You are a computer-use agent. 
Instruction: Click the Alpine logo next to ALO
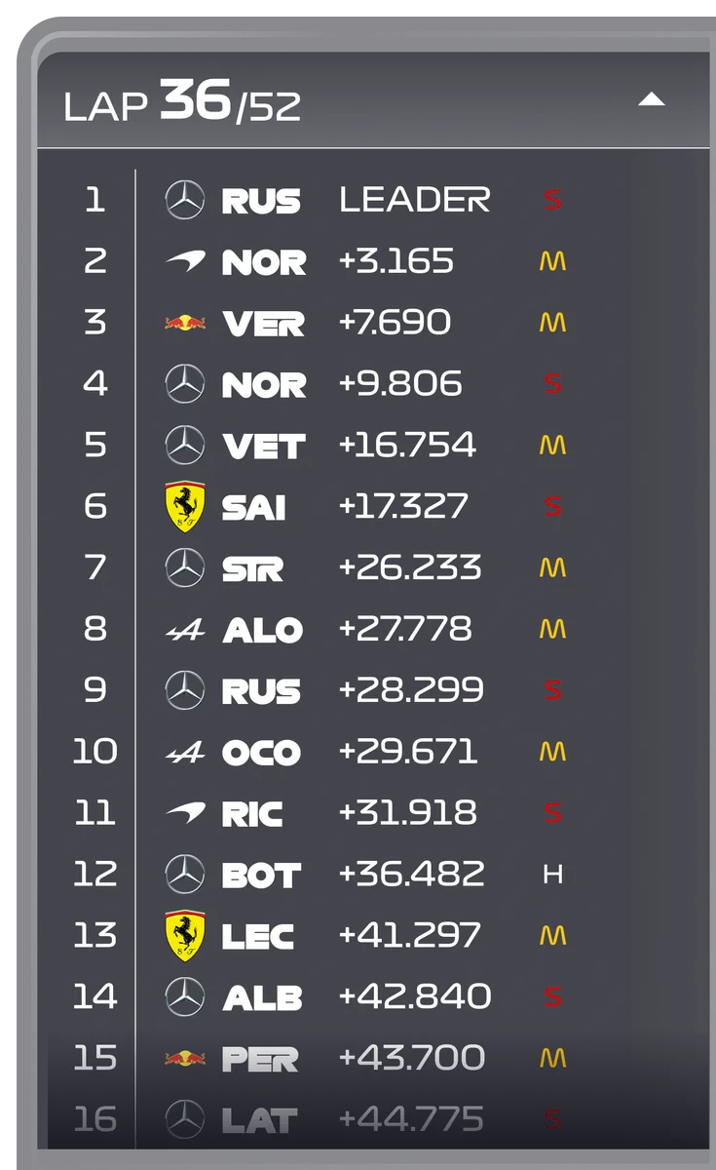185,630
